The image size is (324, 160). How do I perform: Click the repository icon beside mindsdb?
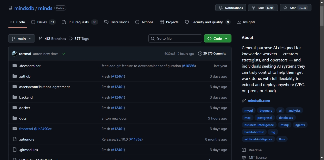[10, 8]
